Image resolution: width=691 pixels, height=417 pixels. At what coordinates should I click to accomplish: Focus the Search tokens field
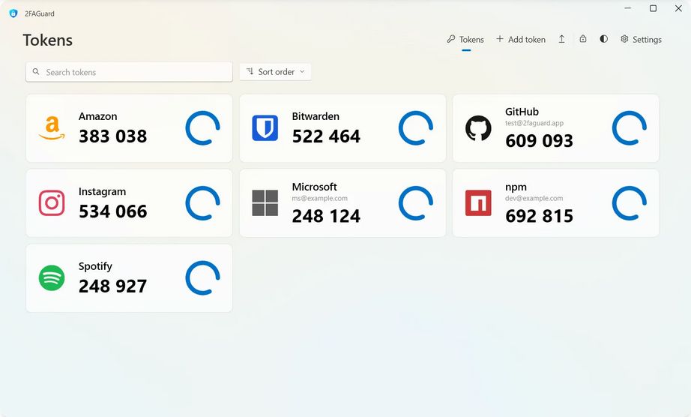coord(129,72)
